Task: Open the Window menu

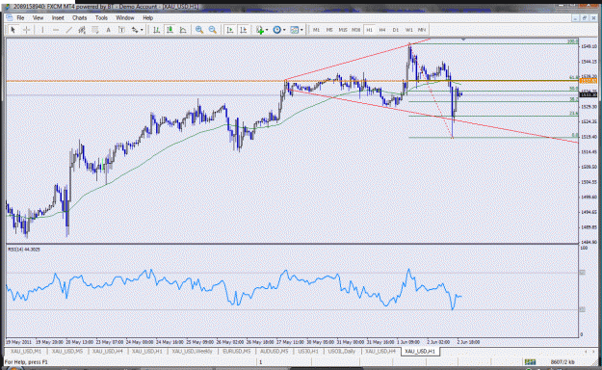Action: (125, 18)
